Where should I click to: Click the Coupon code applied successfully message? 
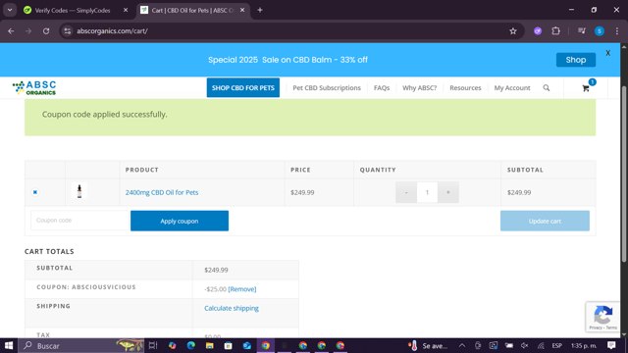point(105,115)
